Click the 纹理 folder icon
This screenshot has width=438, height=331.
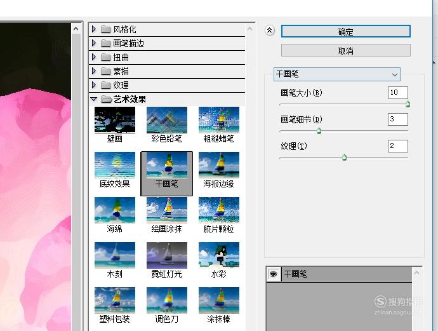click(x=105, y=85)
